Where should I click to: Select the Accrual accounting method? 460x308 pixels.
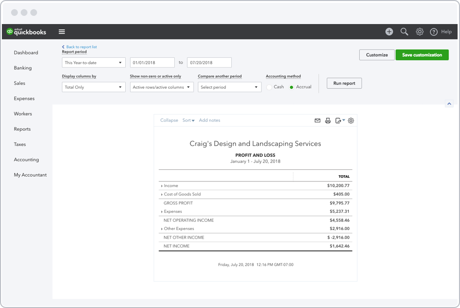pos(291,87)
